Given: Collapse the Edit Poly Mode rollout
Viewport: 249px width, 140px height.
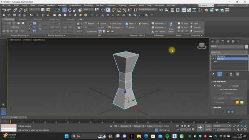Looking at the screenshot, I should tap(212, 81).
